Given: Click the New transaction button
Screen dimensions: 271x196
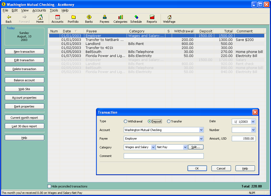Looking at the screenshot, I should (24, 51).
